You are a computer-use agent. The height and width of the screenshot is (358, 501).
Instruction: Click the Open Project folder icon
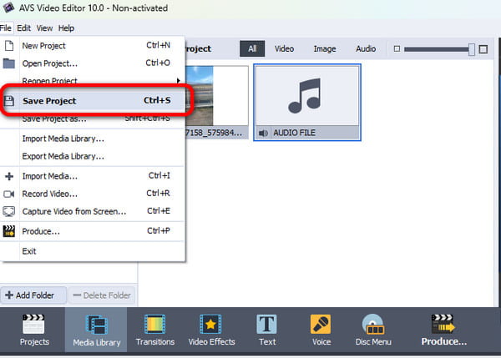[x=9, y=63]
